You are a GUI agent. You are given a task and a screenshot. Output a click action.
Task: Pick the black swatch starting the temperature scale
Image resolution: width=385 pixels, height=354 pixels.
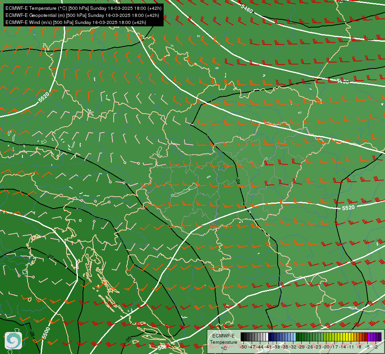point(242,337)
